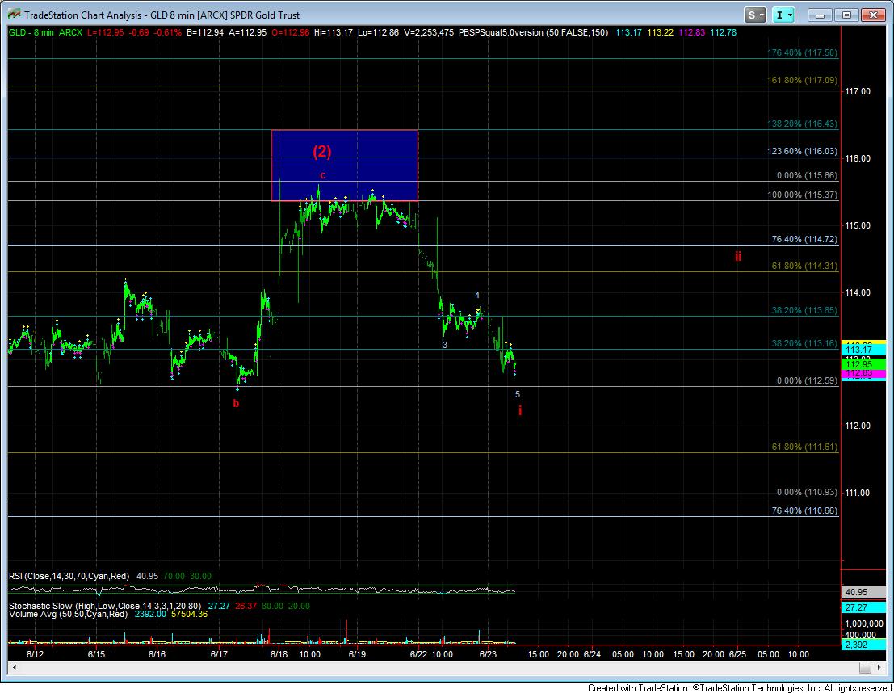Click the 40.95 RSI value tag
Viewport: 894px width, 693px height.
coord(864,593)
